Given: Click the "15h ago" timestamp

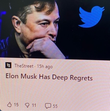Looking at the screenshot, I should pos(45,66).
